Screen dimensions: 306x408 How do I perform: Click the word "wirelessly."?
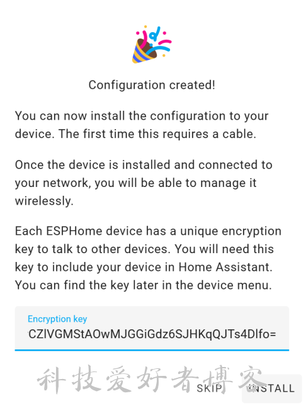pyautogui.click(x=44, y=201)
